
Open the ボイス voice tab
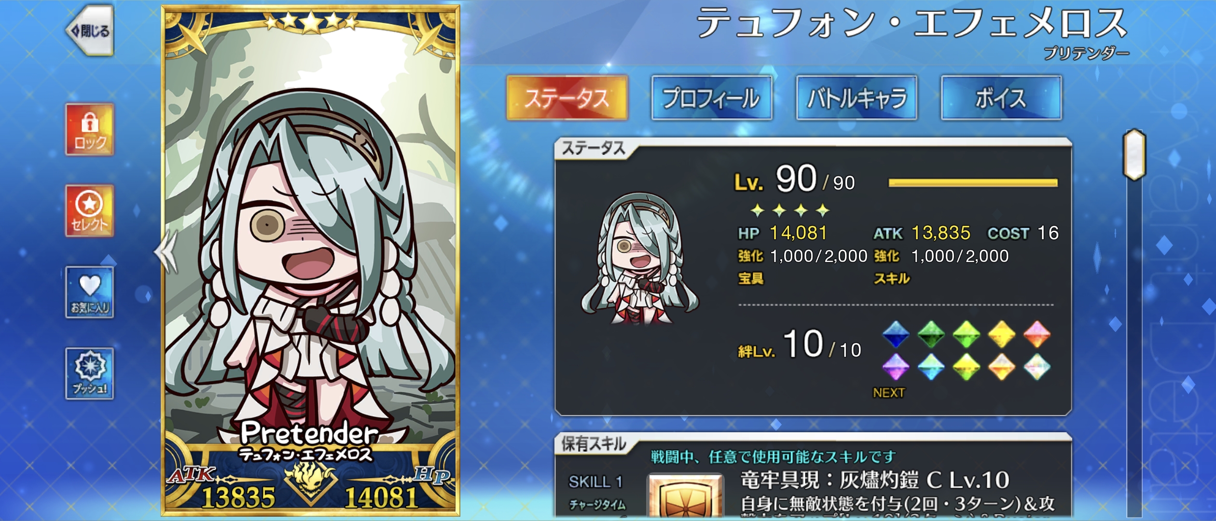1001,98
